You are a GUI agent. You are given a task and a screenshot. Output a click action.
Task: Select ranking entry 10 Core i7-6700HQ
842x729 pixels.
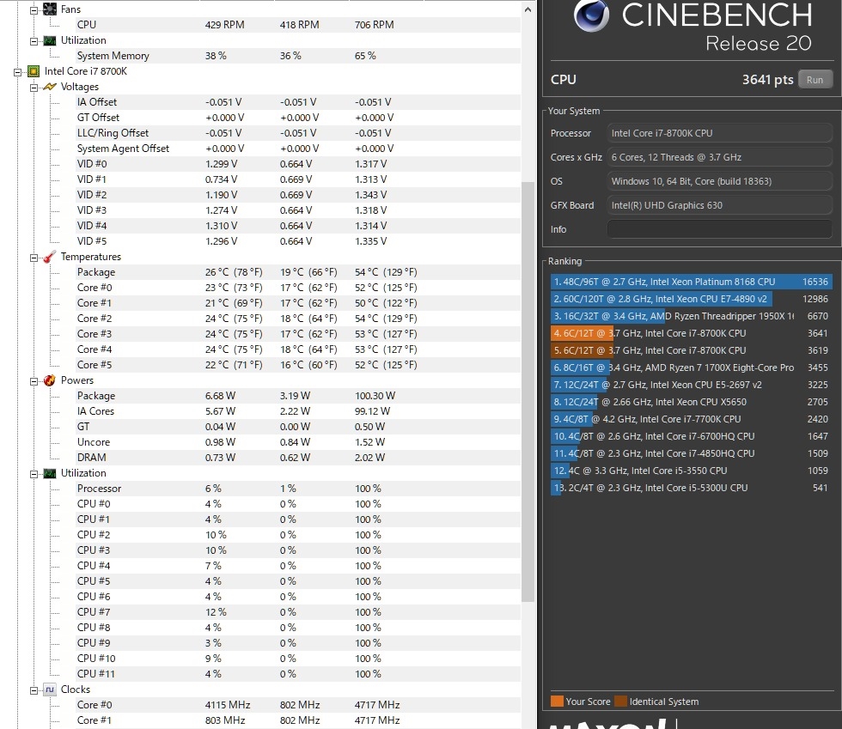click(x=691, y=436)
